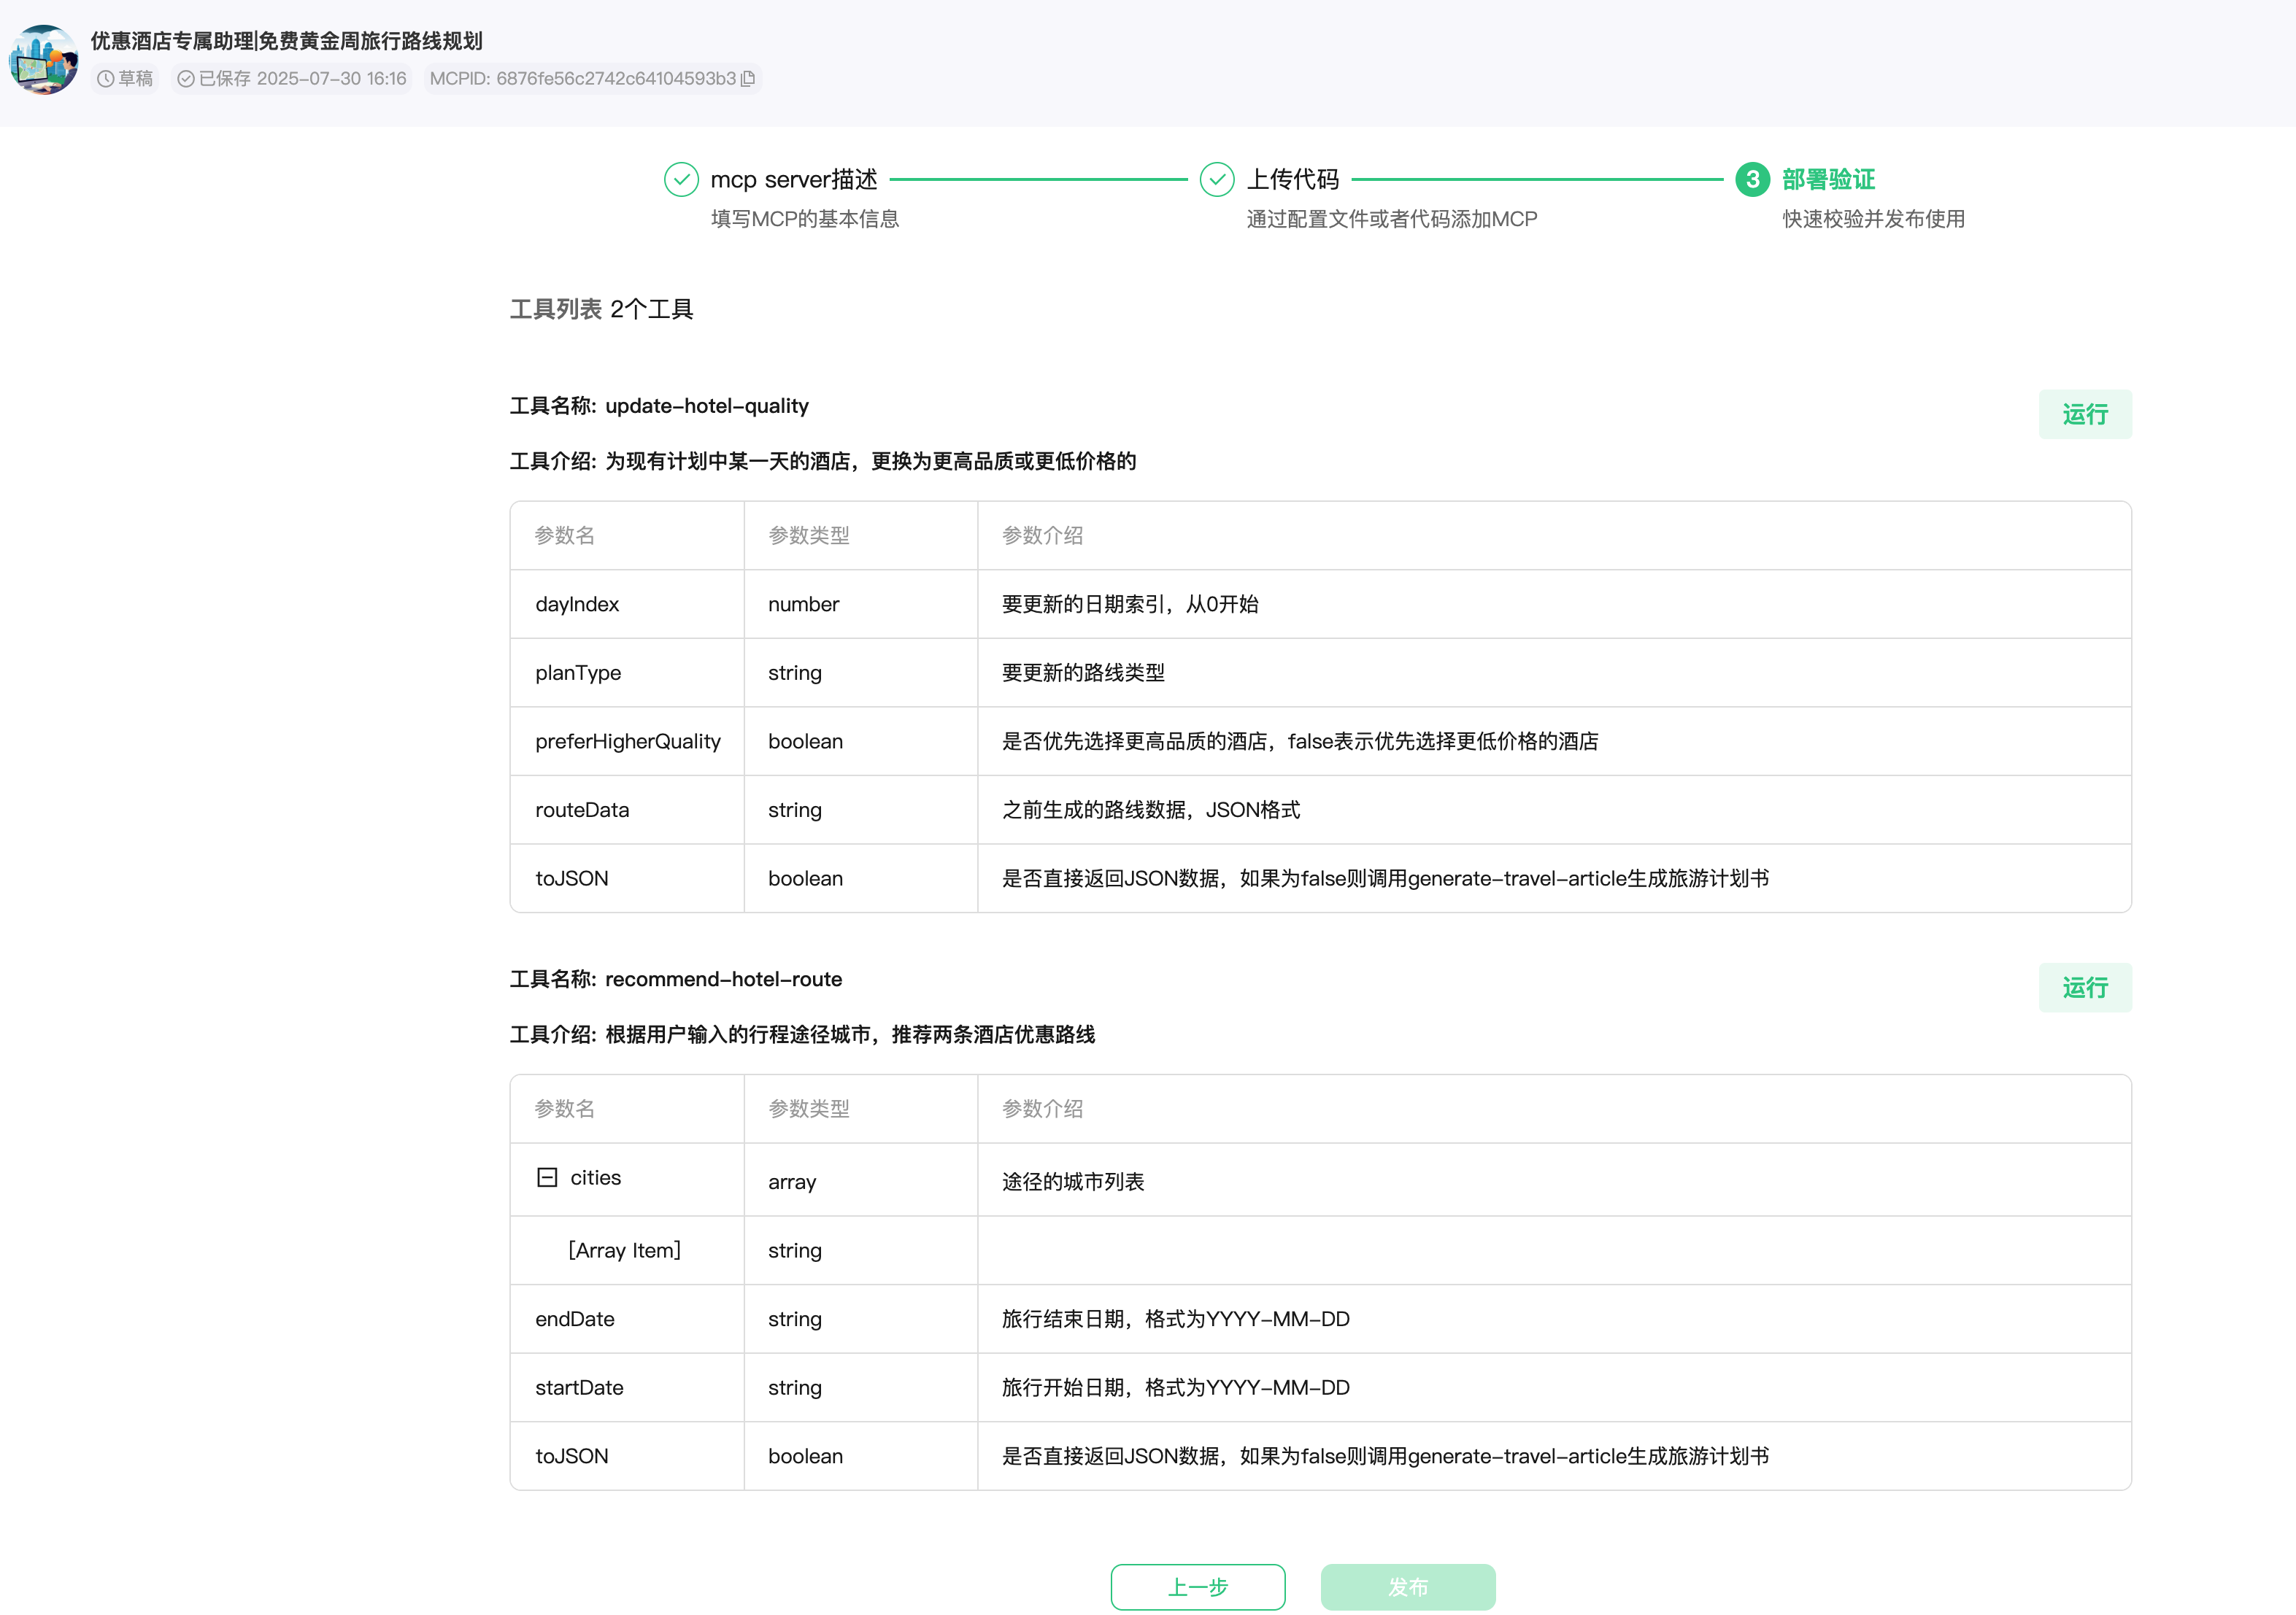
Task: Click the [Array Item] row
Action: click(x=625, y=1250)
